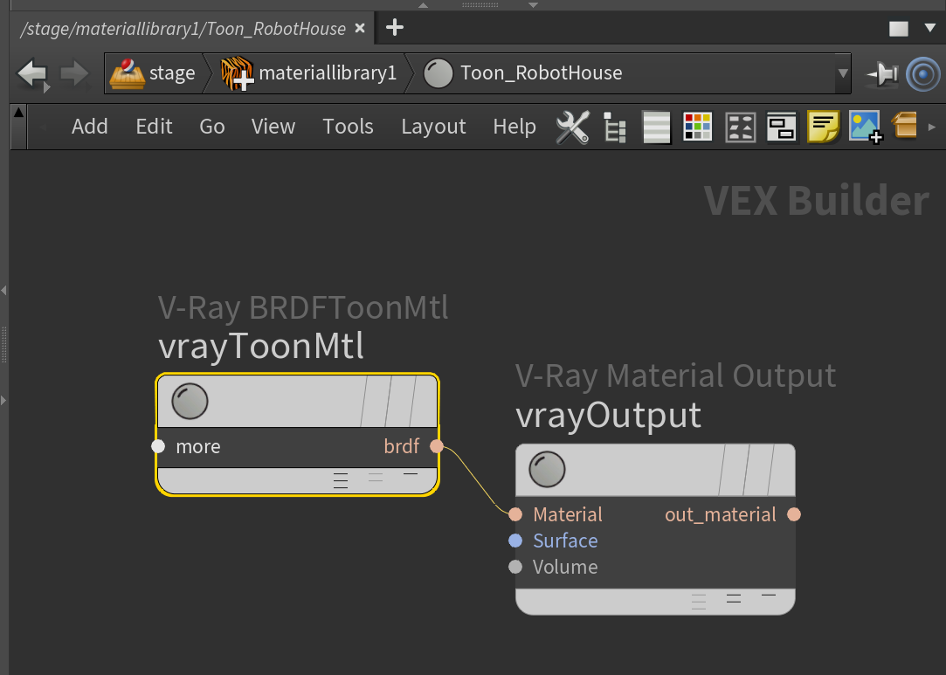Screen dimensions: 946x675
Task: Expand the pane with the top up arrow
Action: (x=424, y=5)
